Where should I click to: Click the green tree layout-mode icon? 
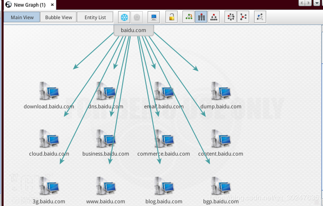point(189,17)
